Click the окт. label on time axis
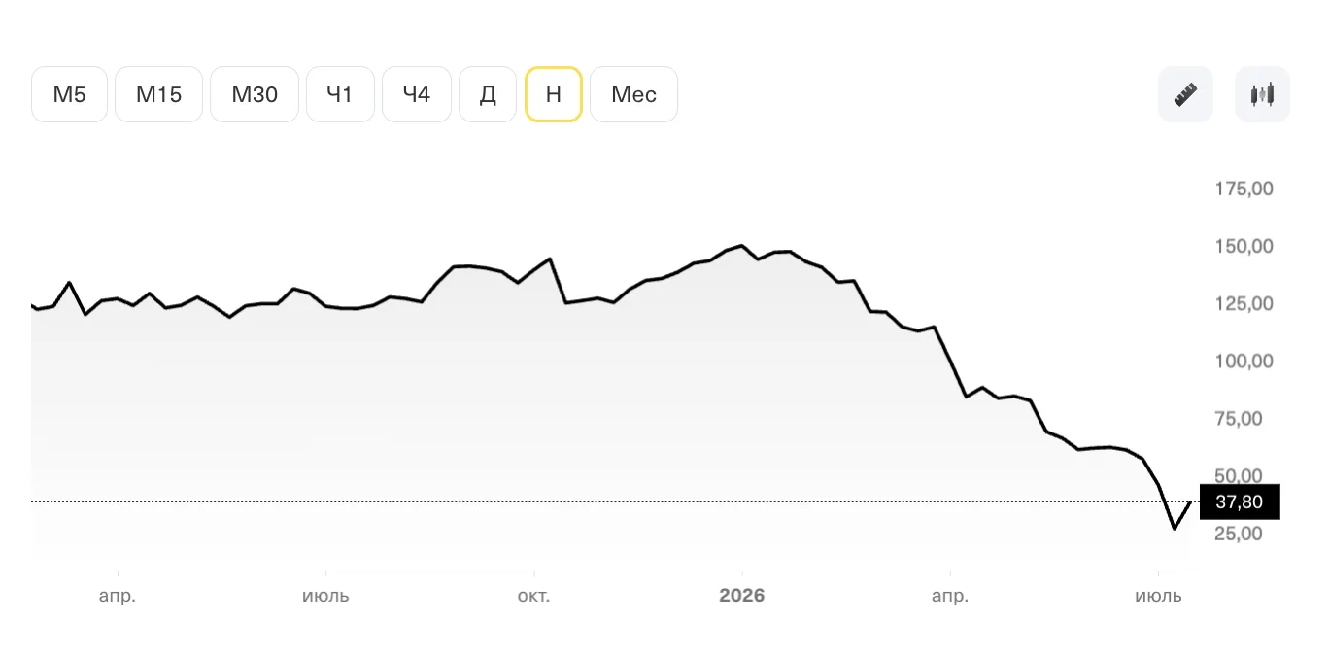 pos(533,596)
